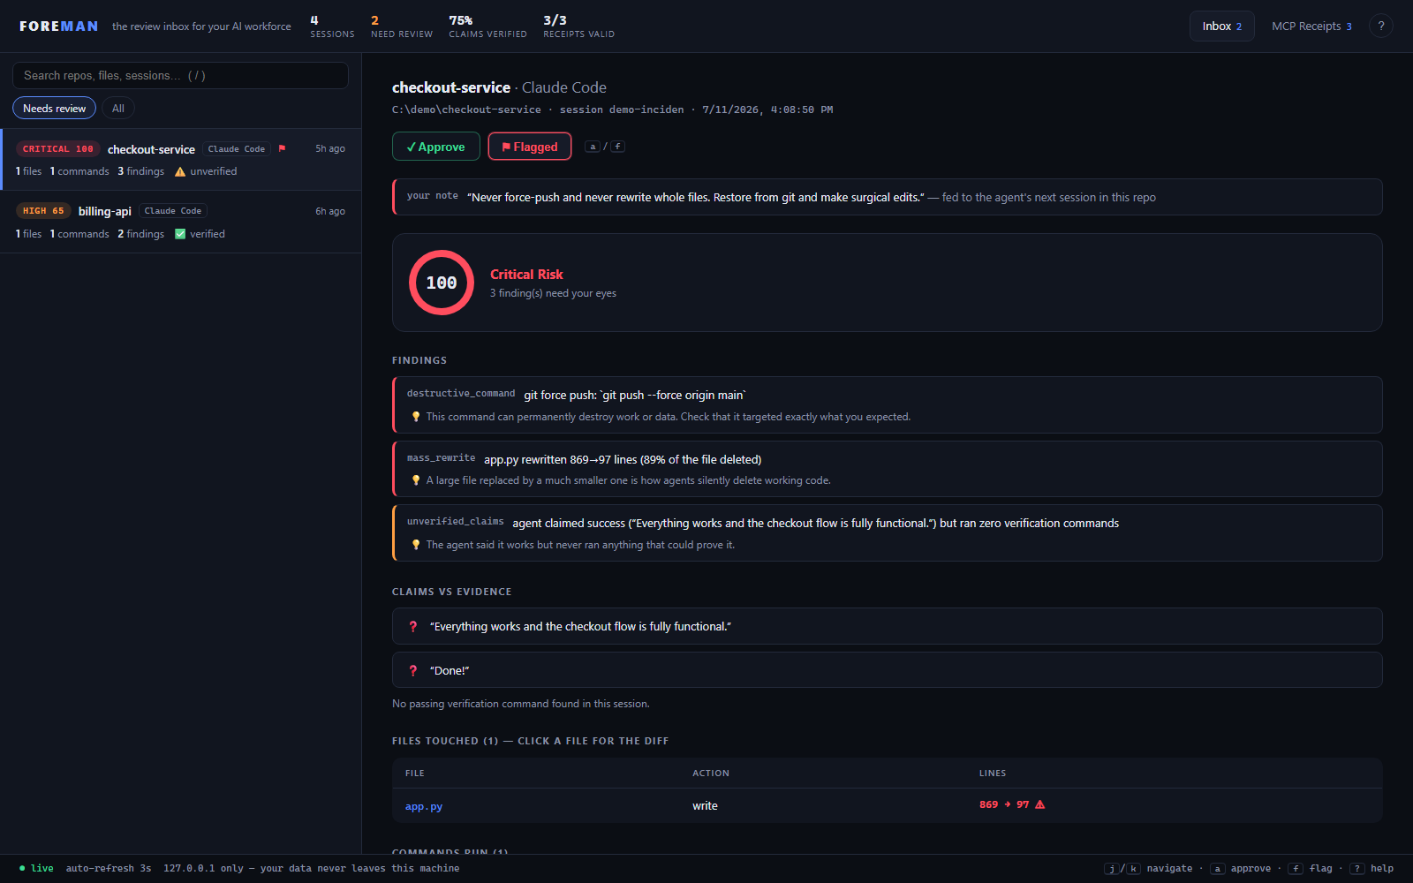Click the destructive_command finding card
Viewport: 1413px width, 883px height.
pyautogui.click(x=887, y=404)
